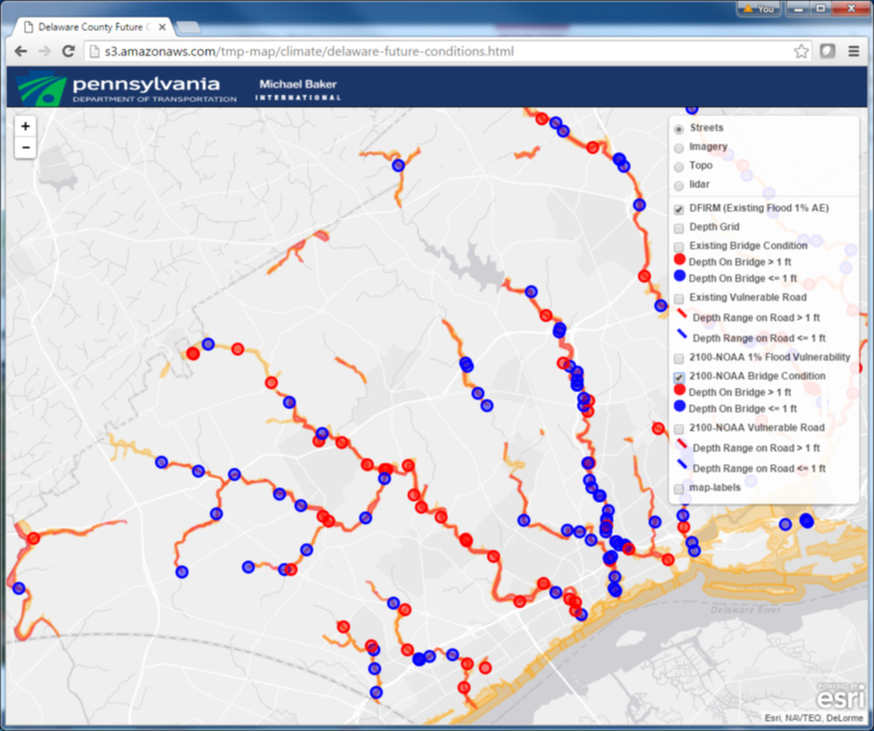Click the browser refresh icon

(68, 51)
